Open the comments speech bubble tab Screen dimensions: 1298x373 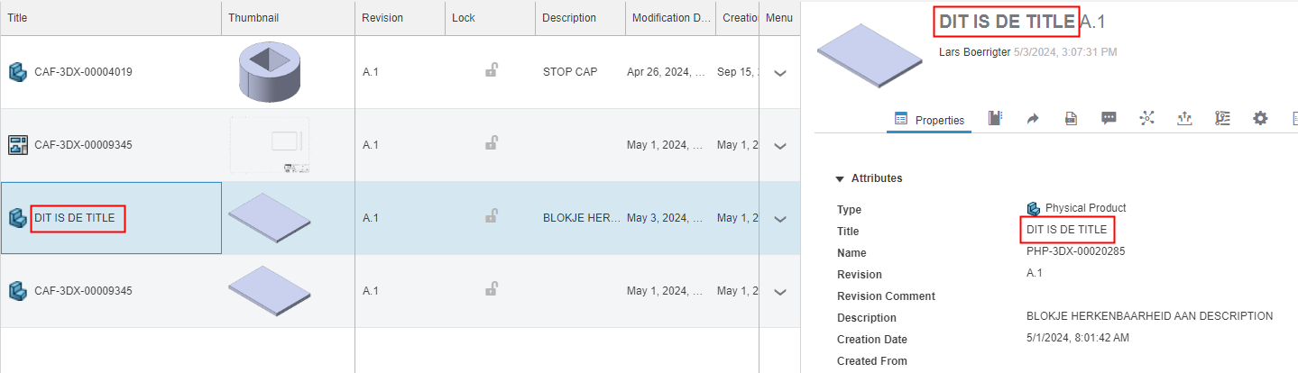coord(1109,118)
